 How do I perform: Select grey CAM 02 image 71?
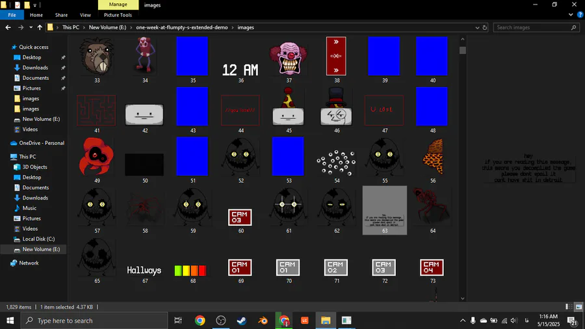tap(337, 268)
